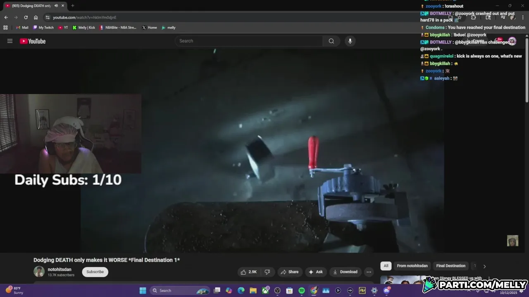Click the page vertical scrollbar
529x297 pixels.
point(527,70)
